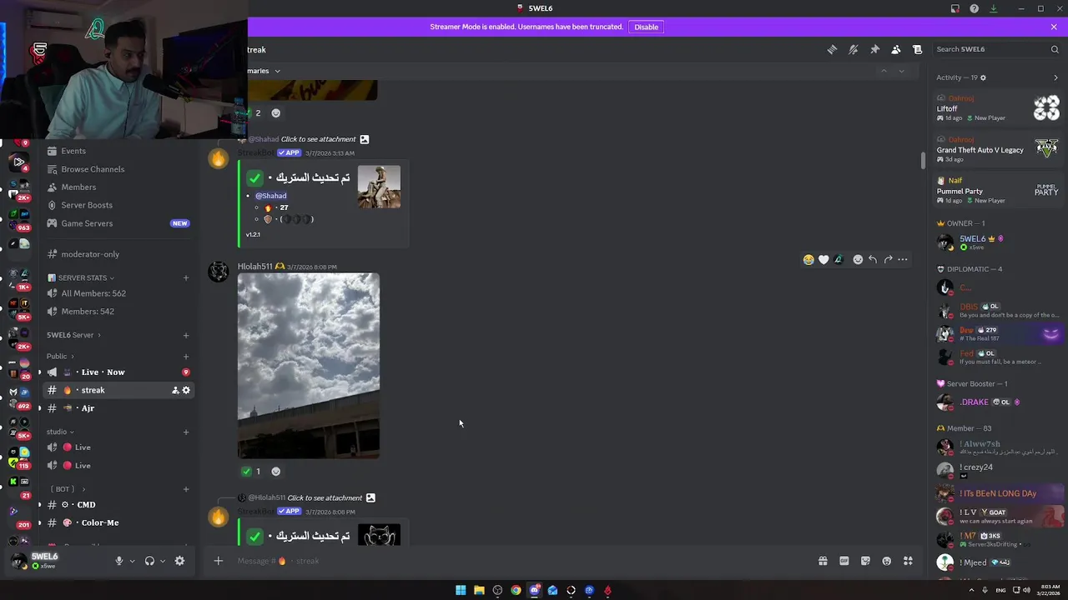This screenshot has width=1068, height=600.
Task: Open the emoji picker
Action: [x=886, y=561]
